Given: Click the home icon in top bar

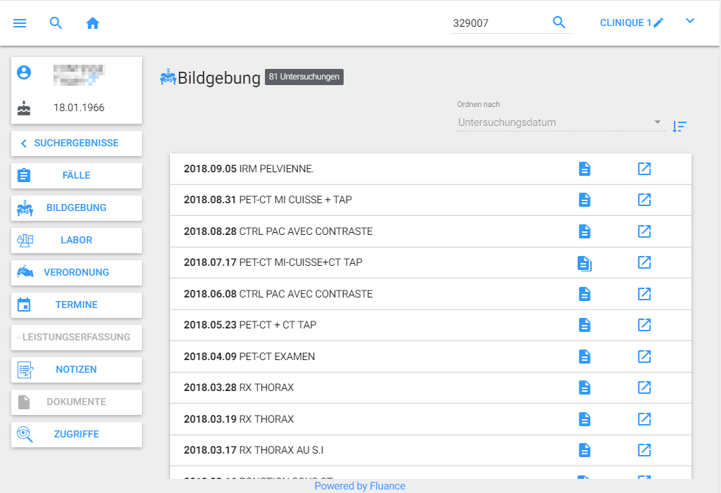Looking at the screenshot, I should 93,23.
